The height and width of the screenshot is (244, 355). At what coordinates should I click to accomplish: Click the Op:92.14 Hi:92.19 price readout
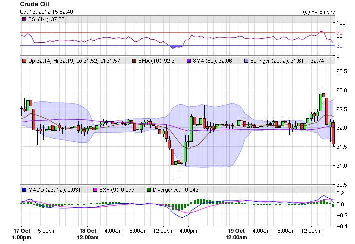(74, 61)
